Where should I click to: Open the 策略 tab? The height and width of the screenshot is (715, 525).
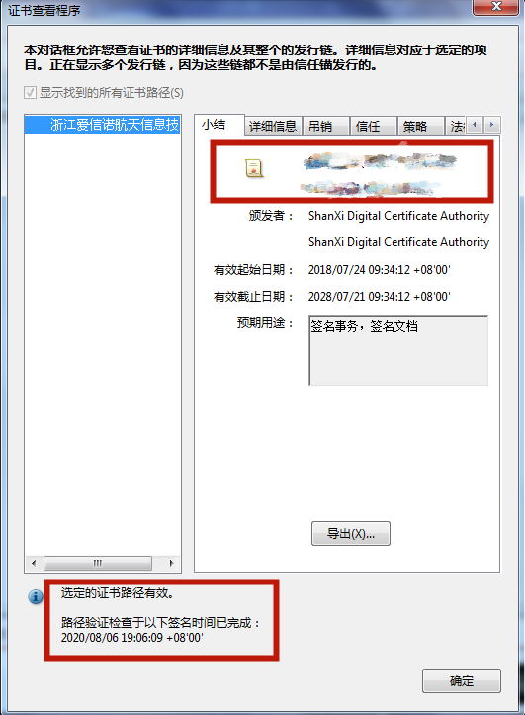(x=420, y=126)
